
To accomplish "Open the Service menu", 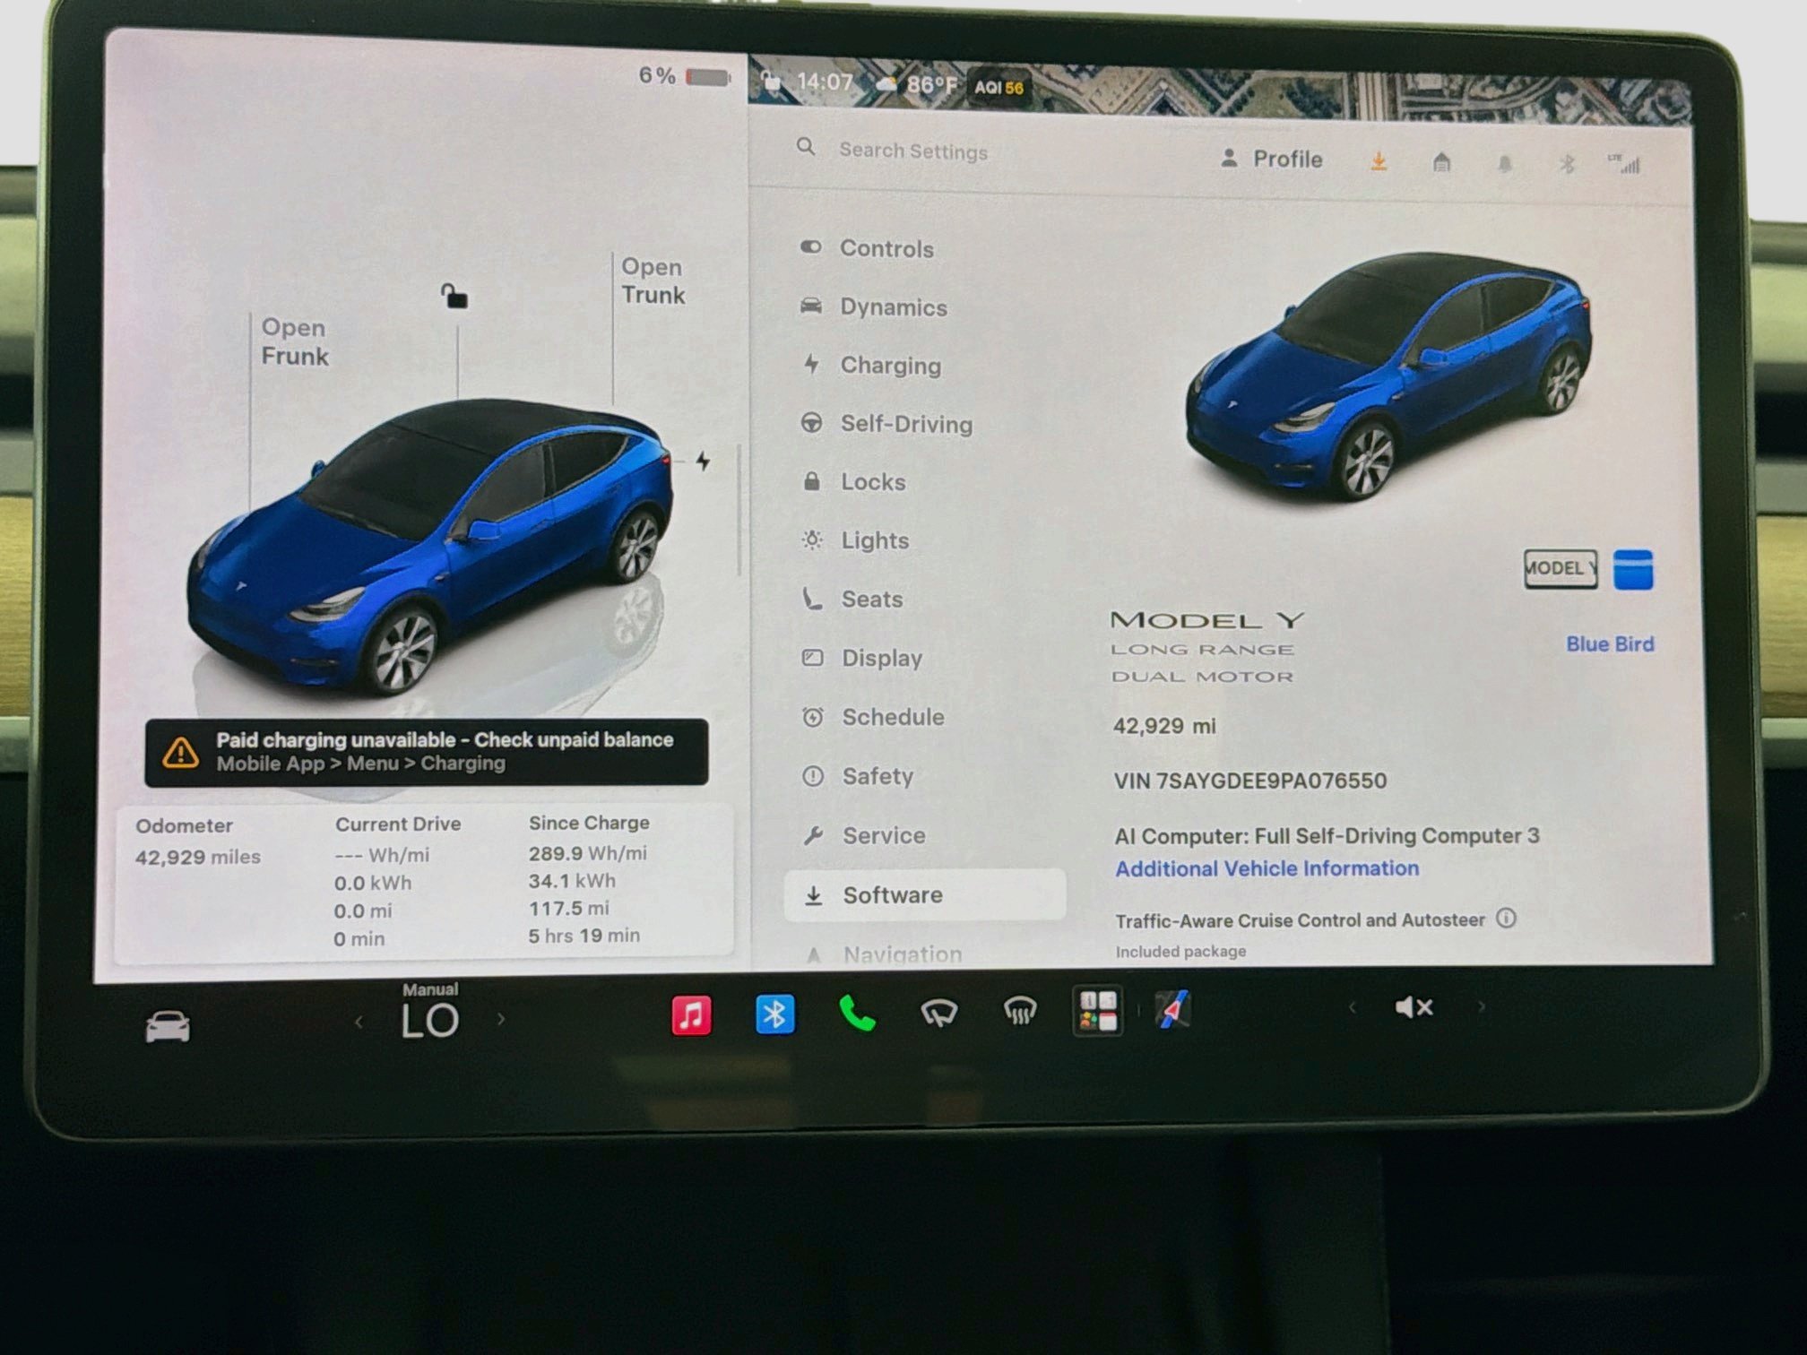I will 864,835.
